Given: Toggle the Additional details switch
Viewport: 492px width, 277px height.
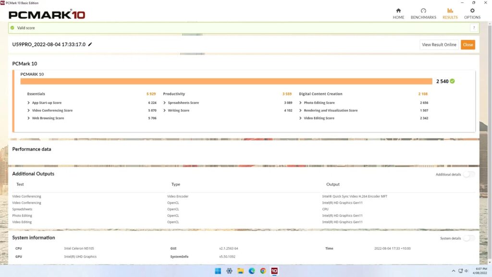Looking at the screenshot, I should (468, 174).
